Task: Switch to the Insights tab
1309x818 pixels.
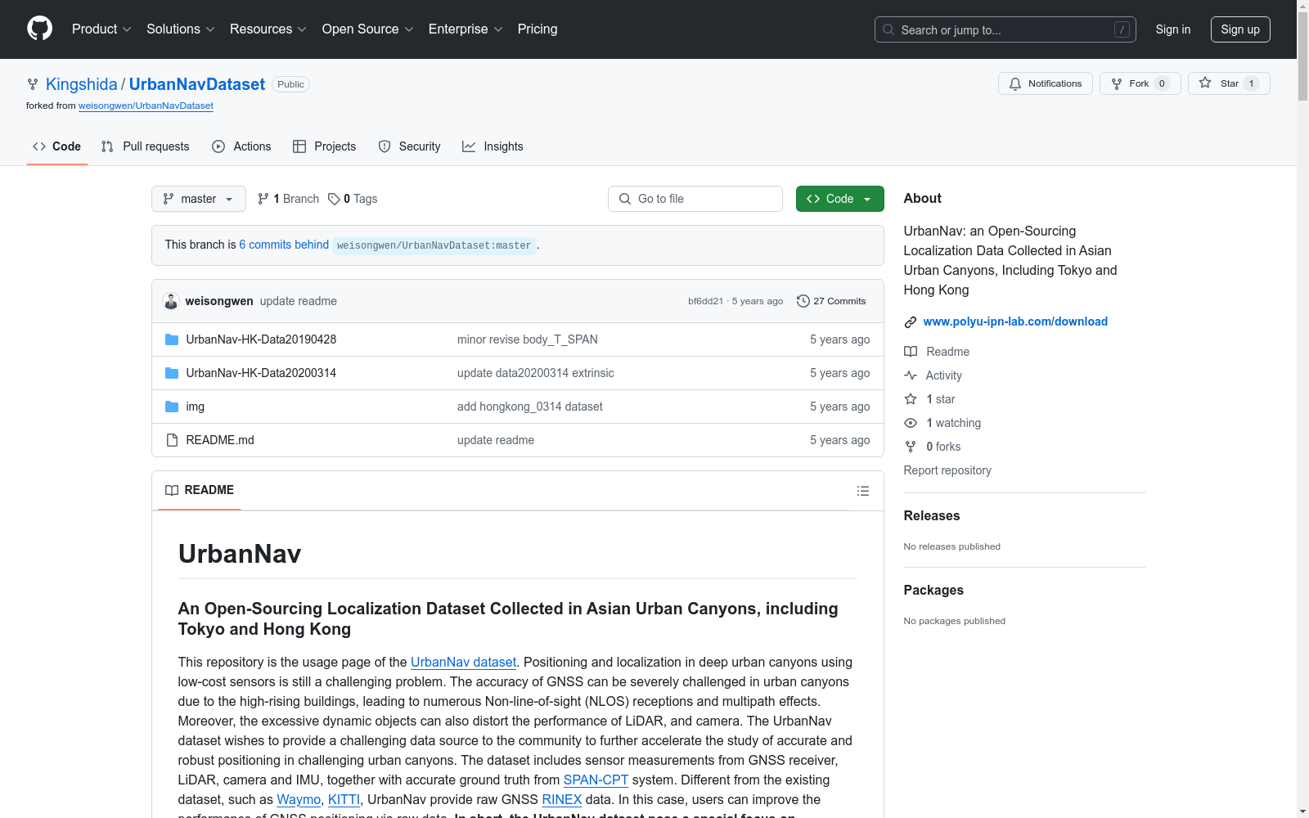Action: coord(493,146)
